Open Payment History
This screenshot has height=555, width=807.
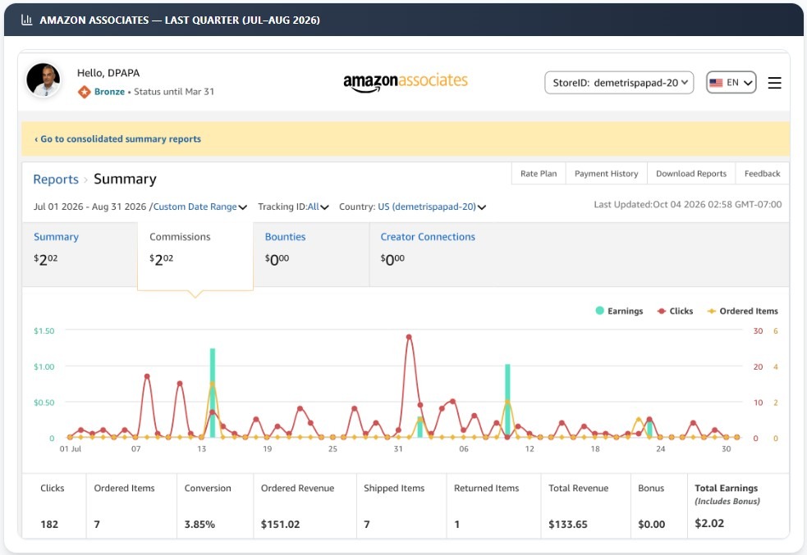point(607,174)
